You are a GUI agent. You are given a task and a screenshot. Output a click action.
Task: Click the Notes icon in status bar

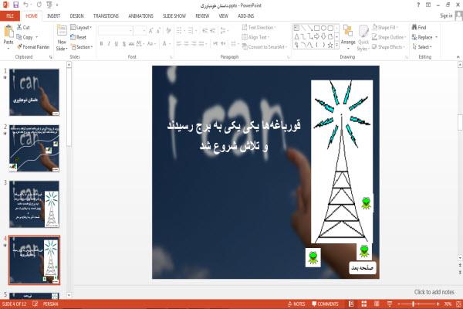pos(296,304)
